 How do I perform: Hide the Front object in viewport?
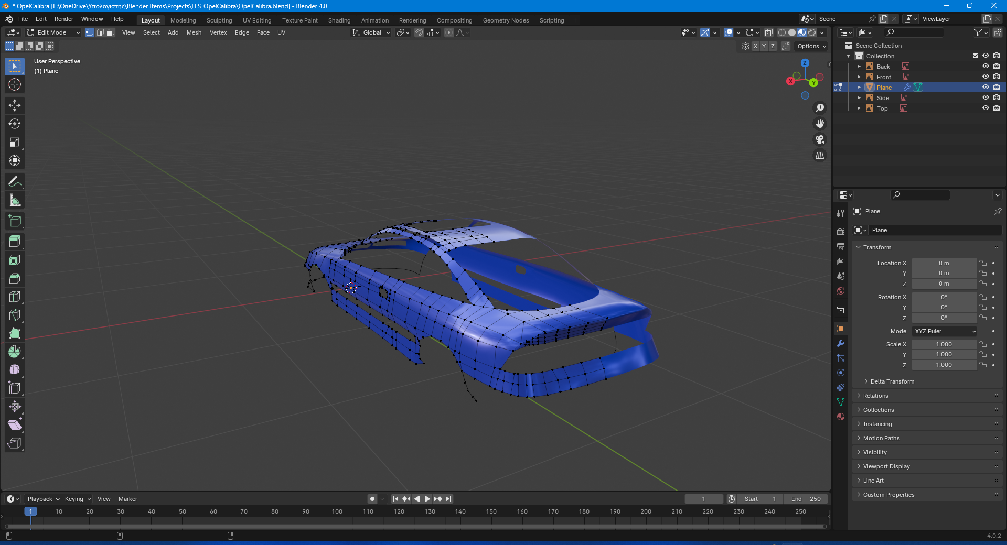tap(985, 77)
